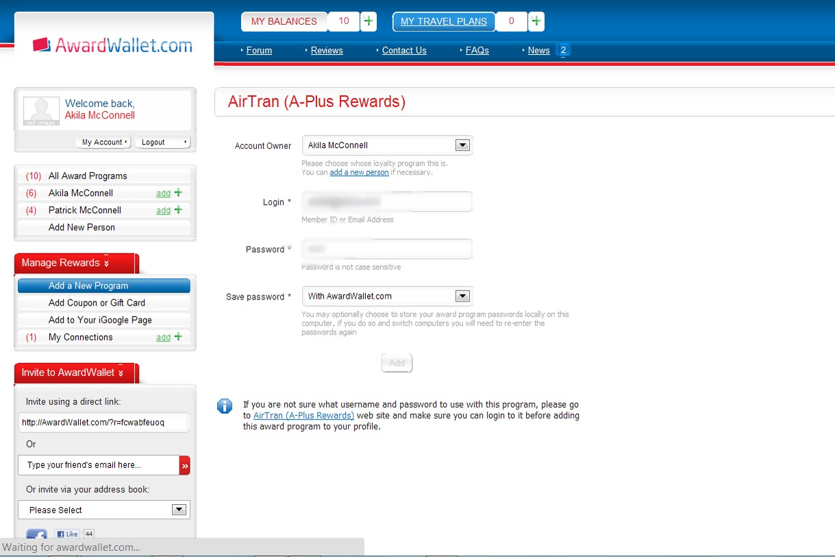The width and height of the screenshot is (835, 557).
Task: Select Akila McConnell in the programs list
Action: pyautogui.click(x=81, y=193)
